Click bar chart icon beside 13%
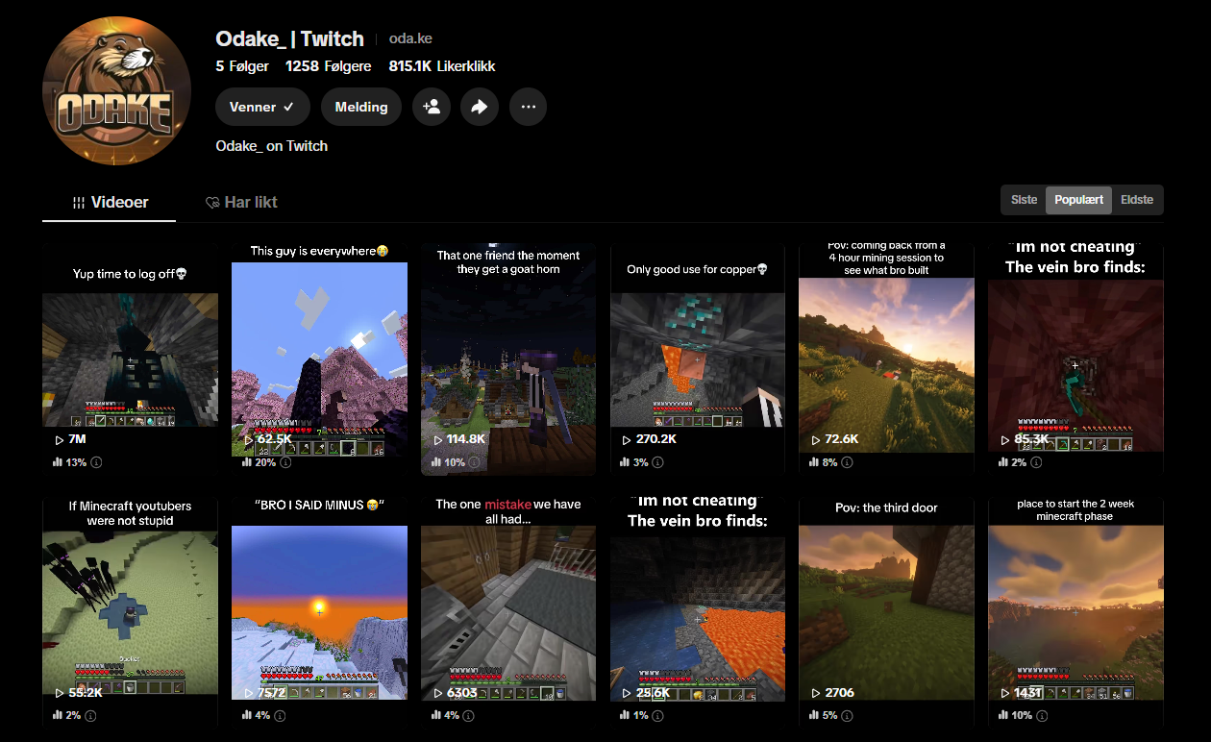Image resolution: width=1211 pixels, height=742 pixels. tap(58, 462)
